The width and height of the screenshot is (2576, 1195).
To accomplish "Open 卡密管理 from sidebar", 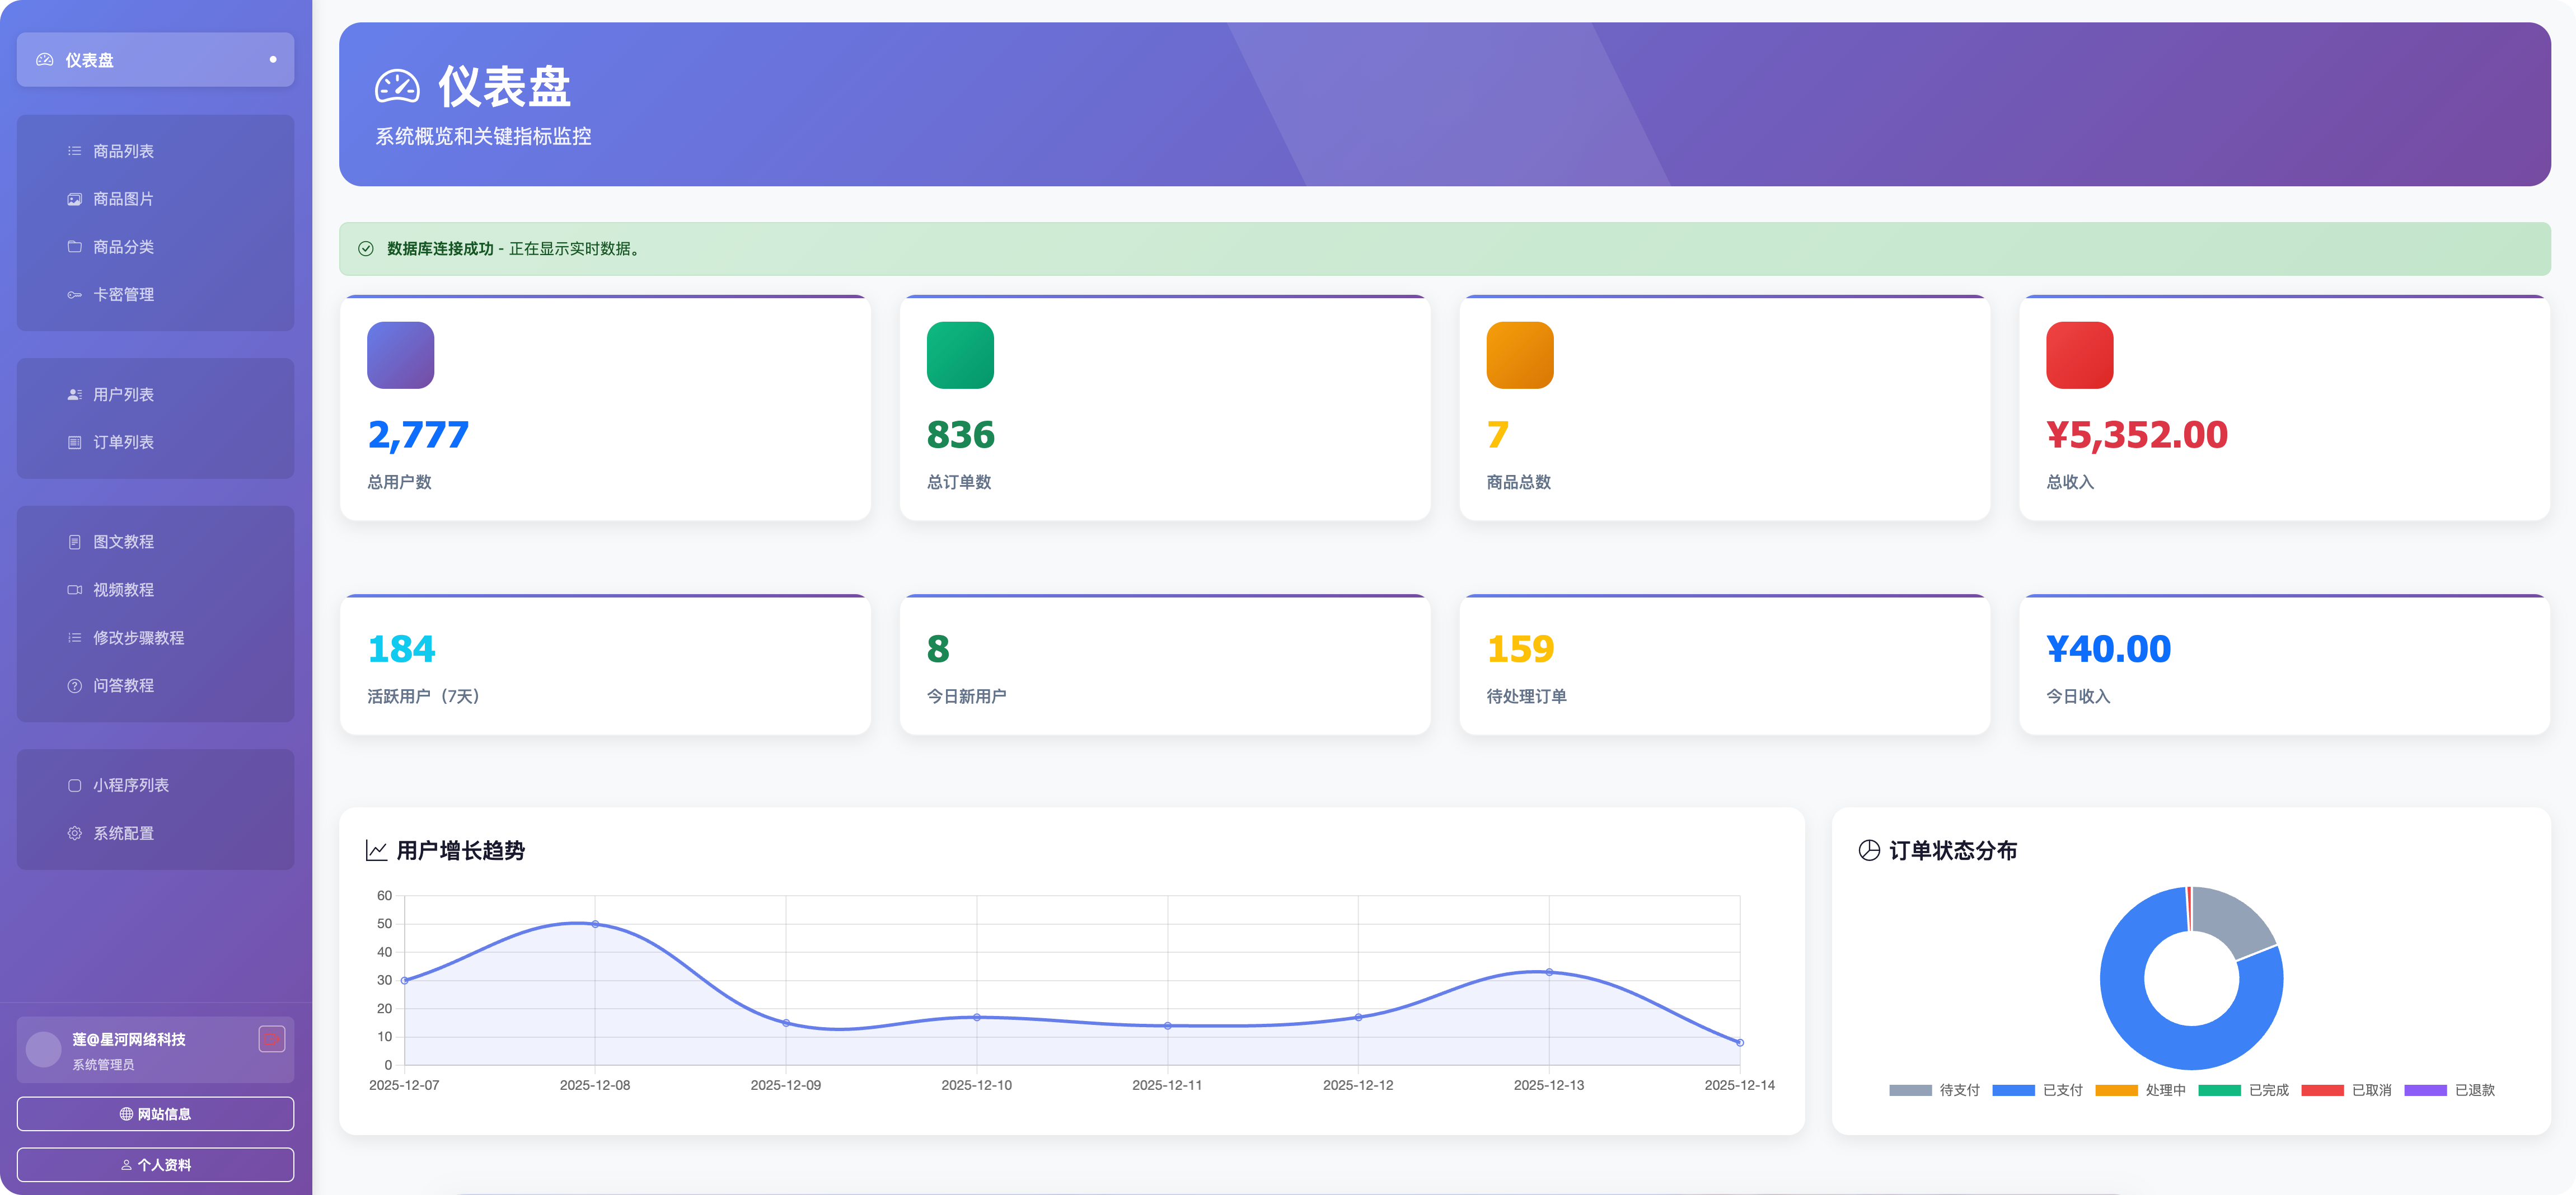I will click(123, 295).
